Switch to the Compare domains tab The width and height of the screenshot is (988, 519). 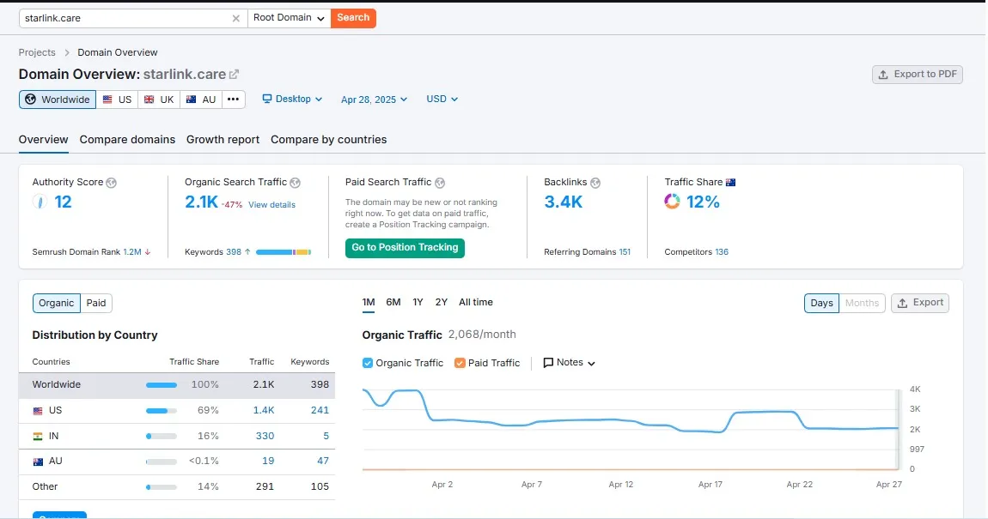coord(127,140)
